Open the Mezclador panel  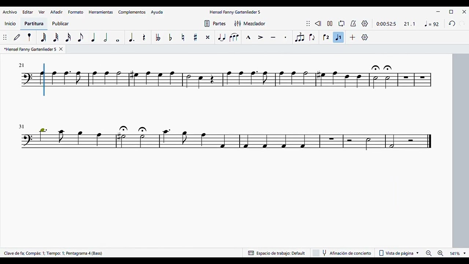coord(250,23)
